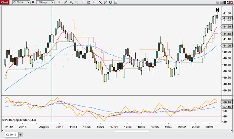Click the red Chart title label

click(5, 2)
